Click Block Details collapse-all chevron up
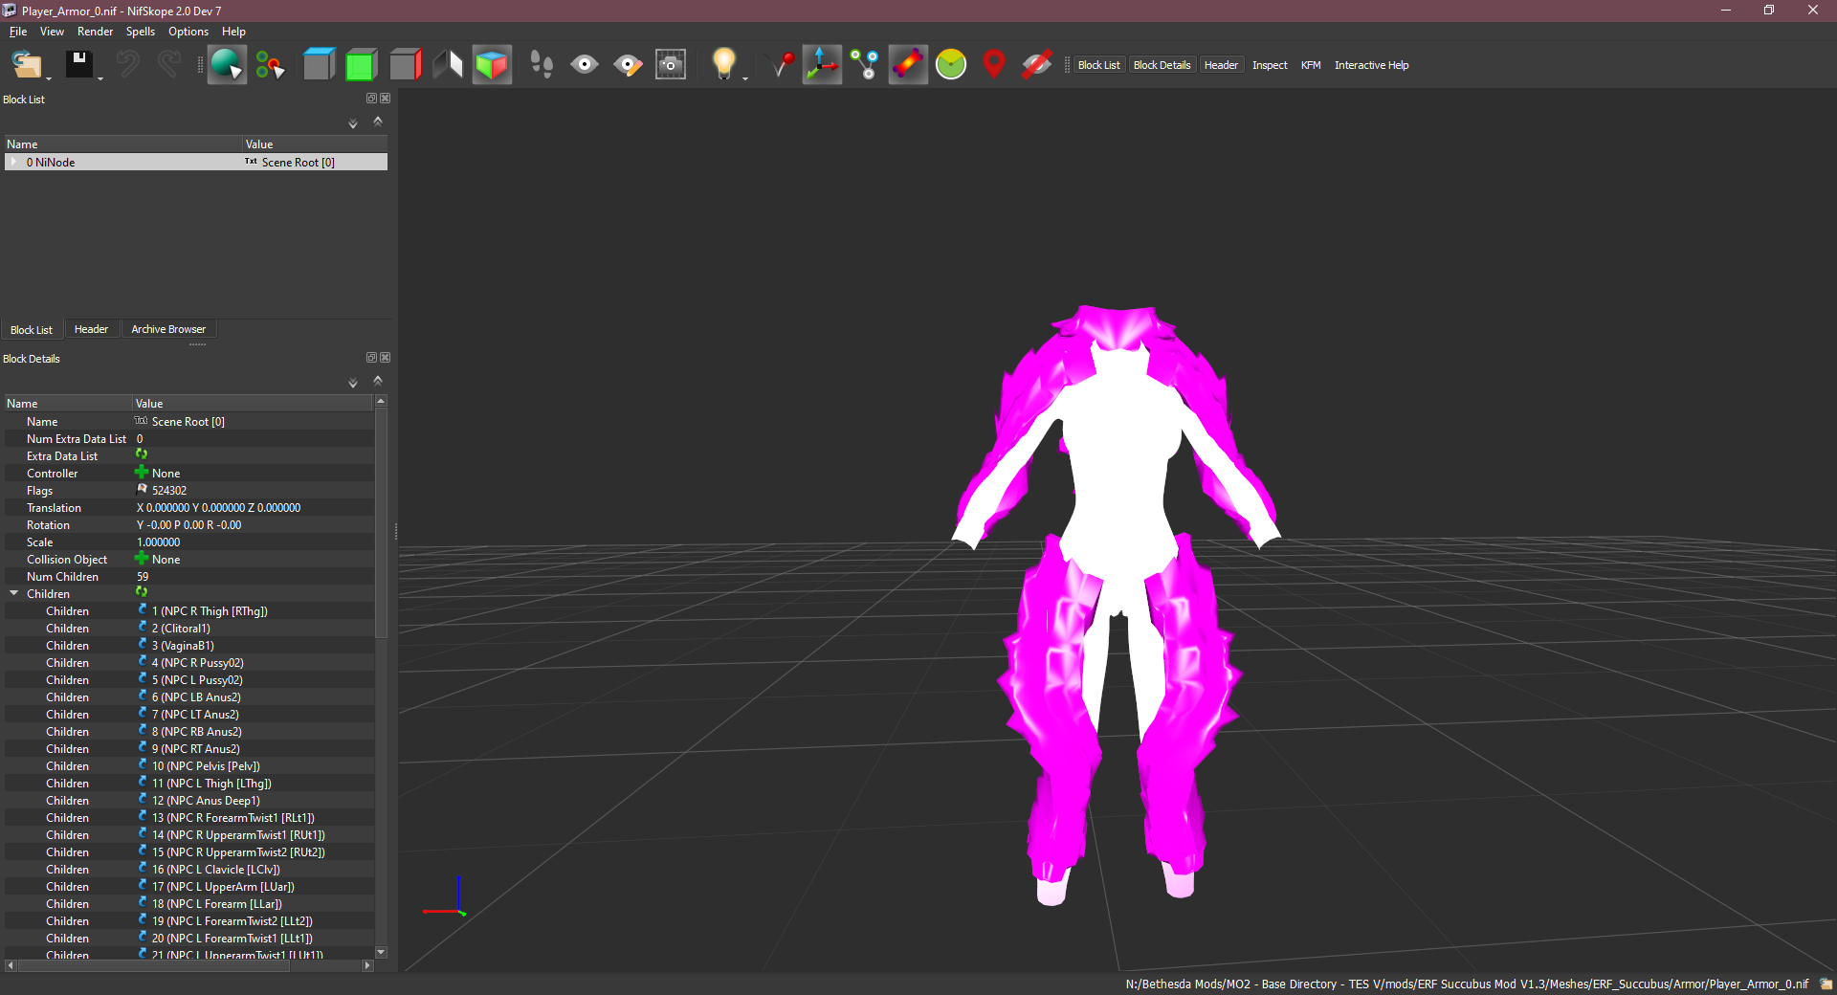The height and width of the screenshot is (995, 1837). [x=378, y=381]
